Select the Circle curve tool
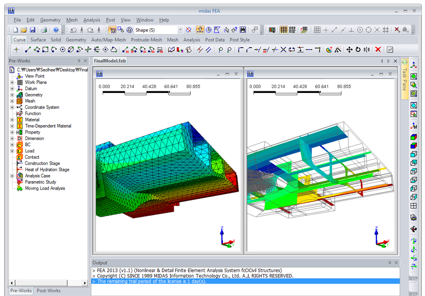 tap(63, 50)
